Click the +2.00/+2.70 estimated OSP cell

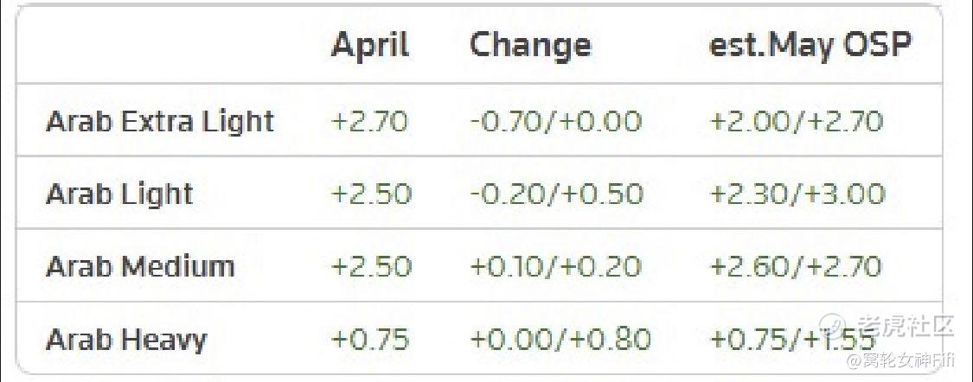[x=796, y=121]
